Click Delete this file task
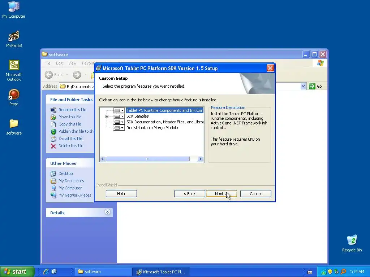 (x=71, y=146)
